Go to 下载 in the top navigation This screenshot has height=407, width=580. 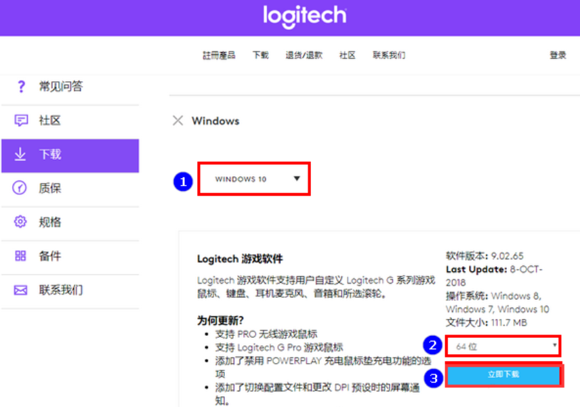[x=261, y=56]
